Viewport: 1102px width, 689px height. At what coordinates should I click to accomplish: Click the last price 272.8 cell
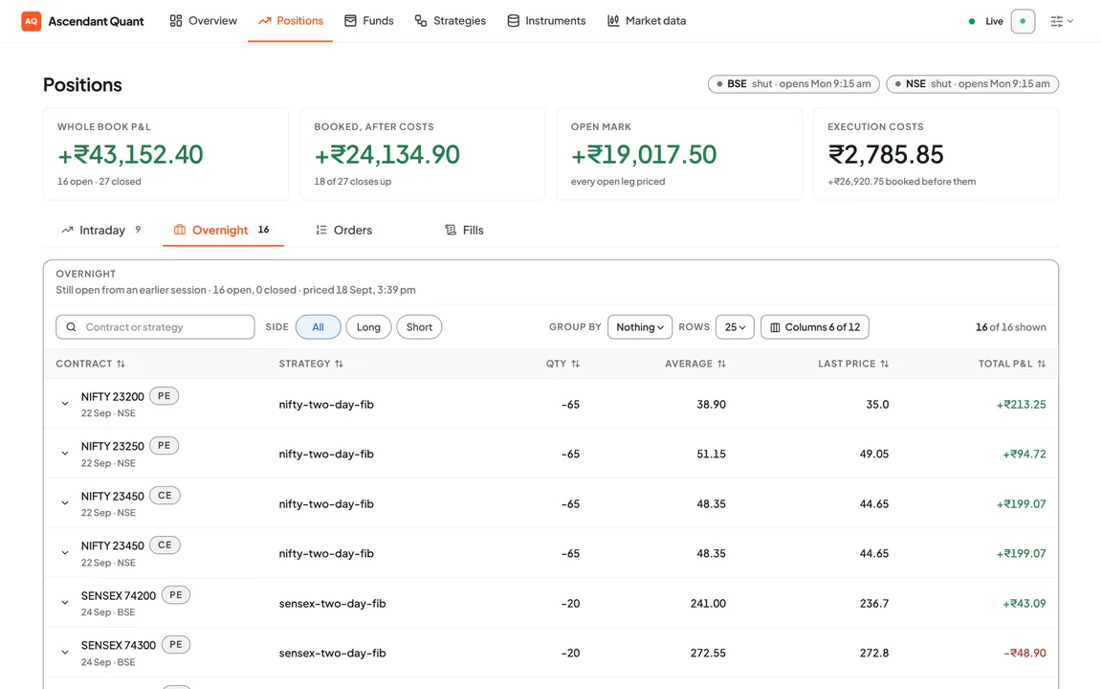[874, 654]
